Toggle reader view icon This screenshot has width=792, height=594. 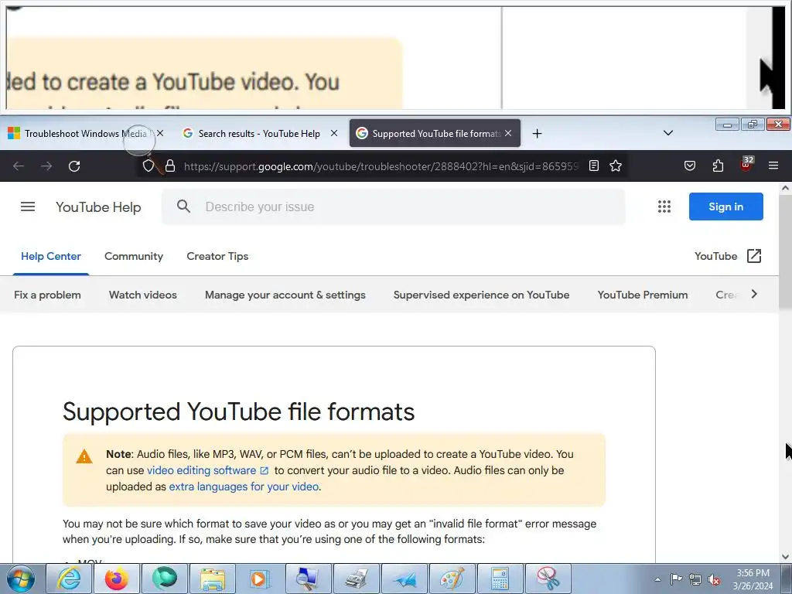tap(594, 166)
